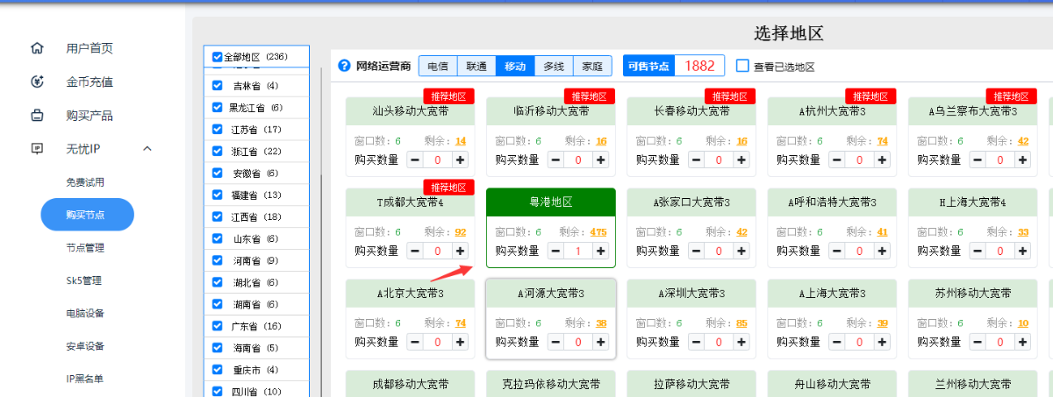Uncheck the 福建省 checkbox
Viewport: 1053px width, 397px height.
217,195
